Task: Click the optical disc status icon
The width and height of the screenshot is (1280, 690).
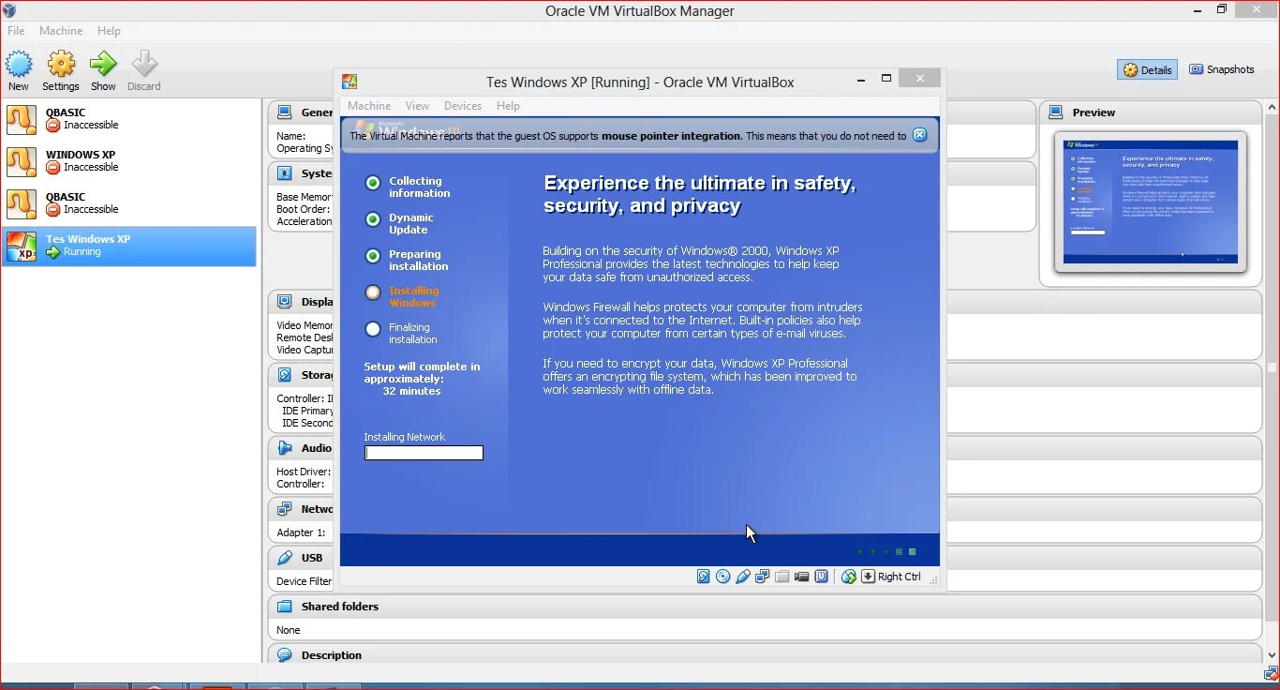Action: (x=722, y=577)
